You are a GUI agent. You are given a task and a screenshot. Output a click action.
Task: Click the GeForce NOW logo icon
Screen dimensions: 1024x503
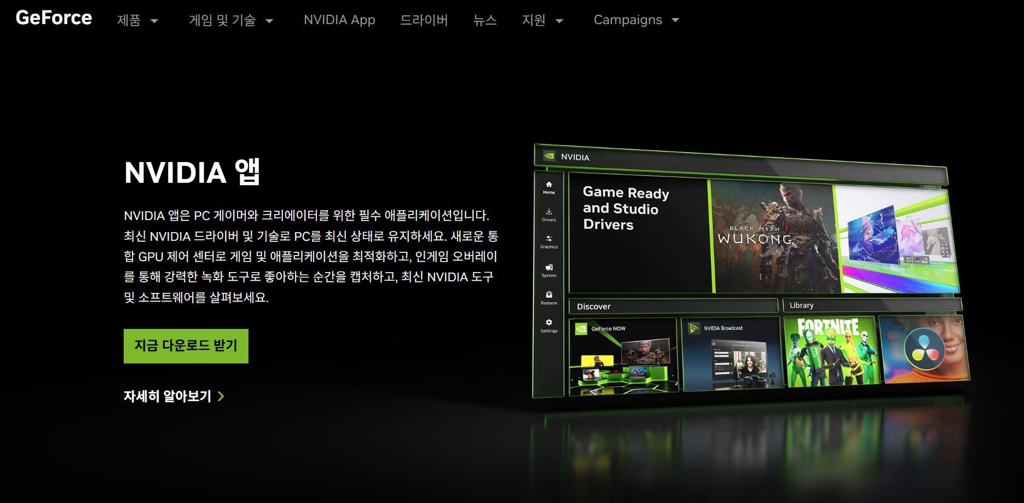tap(581, 328)
